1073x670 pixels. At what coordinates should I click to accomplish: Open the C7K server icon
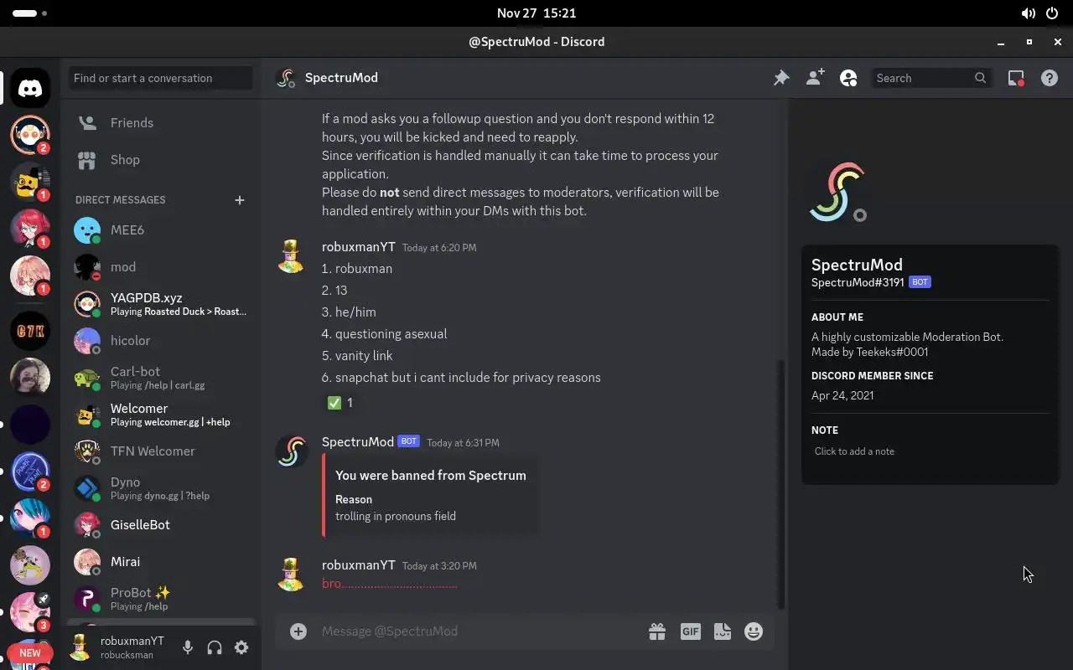click(x=30, y=332)
